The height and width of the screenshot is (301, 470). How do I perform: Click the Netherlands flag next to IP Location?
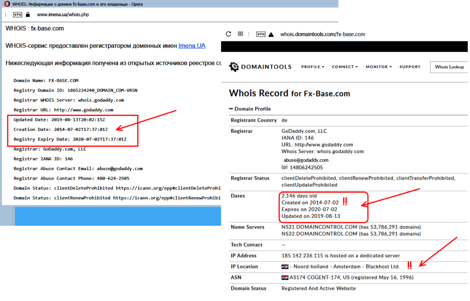click(x=285, y=267)
